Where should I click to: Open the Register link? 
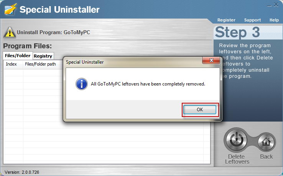click(226, 20)
